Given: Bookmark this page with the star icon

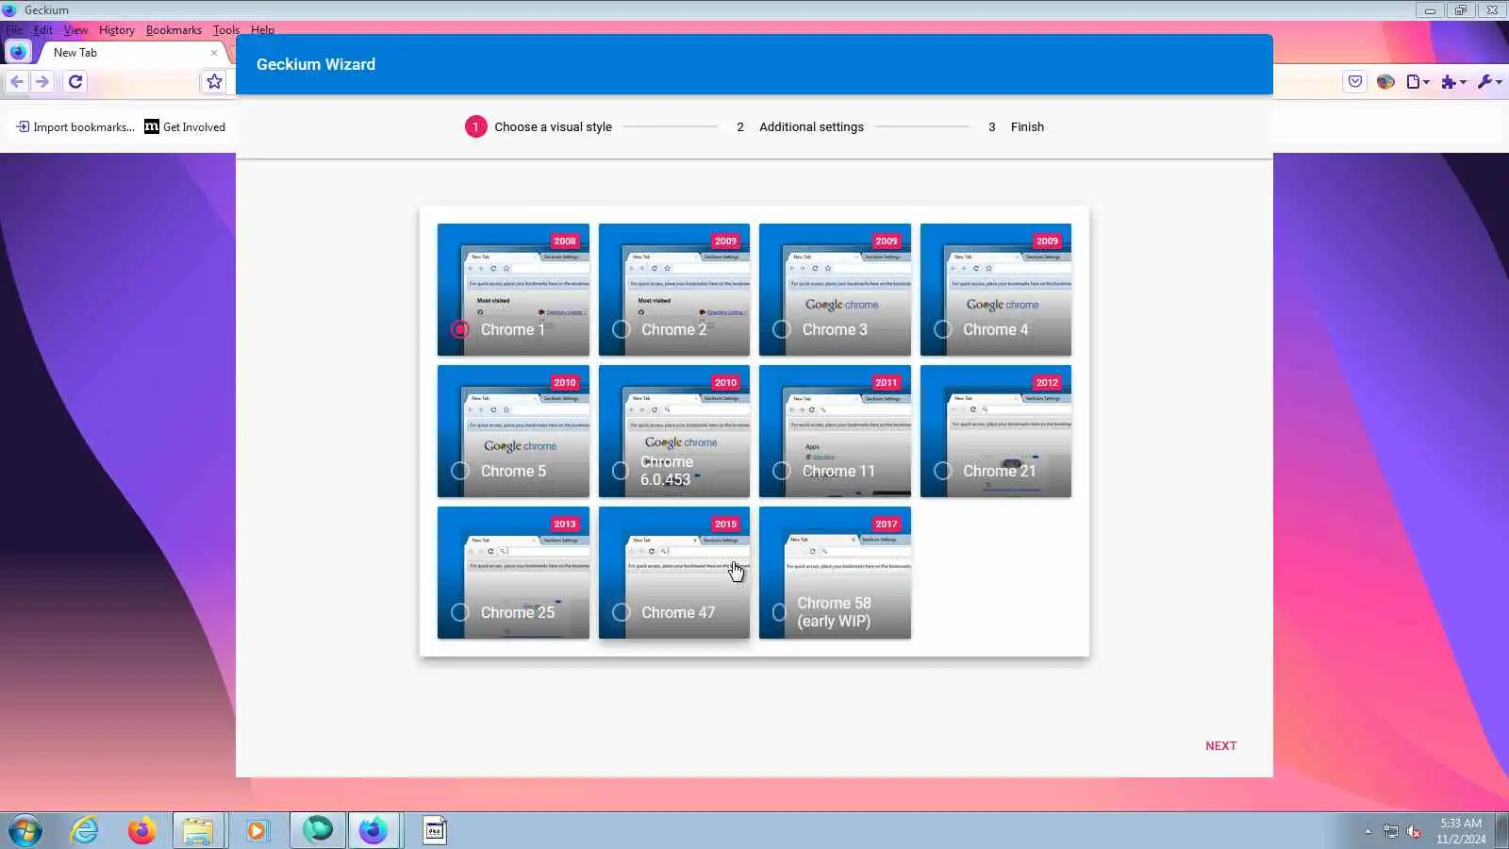Looking at the screenshot, I should click(215, 82).
